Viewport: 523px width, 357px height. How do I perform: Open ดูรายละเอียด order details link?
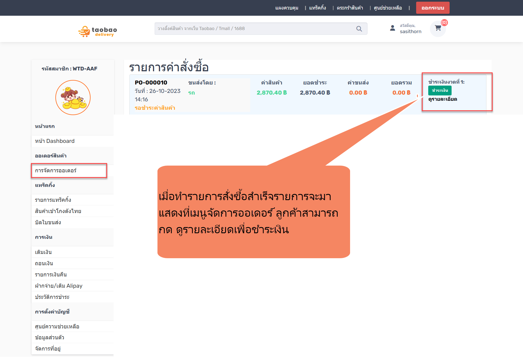[443, 99]
